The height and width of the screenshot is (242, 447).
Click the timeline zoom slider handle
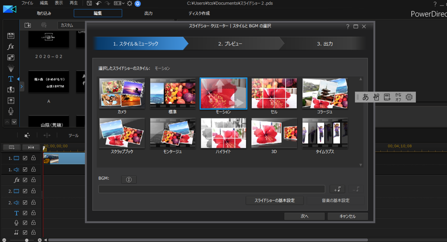(x=27, y=240)
